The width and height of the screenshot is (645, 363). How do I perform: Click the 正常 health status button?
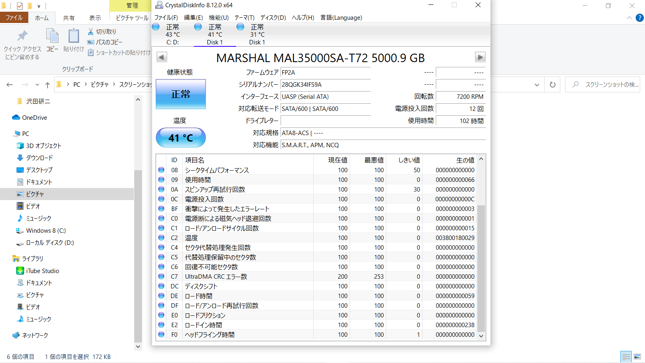[x=181, y=94]
